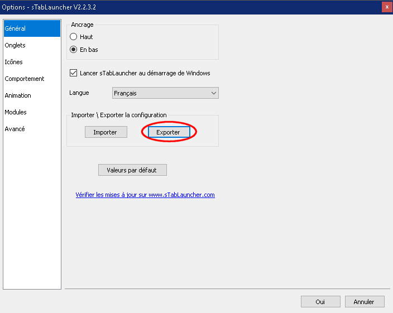Expand the Langue dropdown
This screenshot has height=313, width=393.
[x=165, y=93]
